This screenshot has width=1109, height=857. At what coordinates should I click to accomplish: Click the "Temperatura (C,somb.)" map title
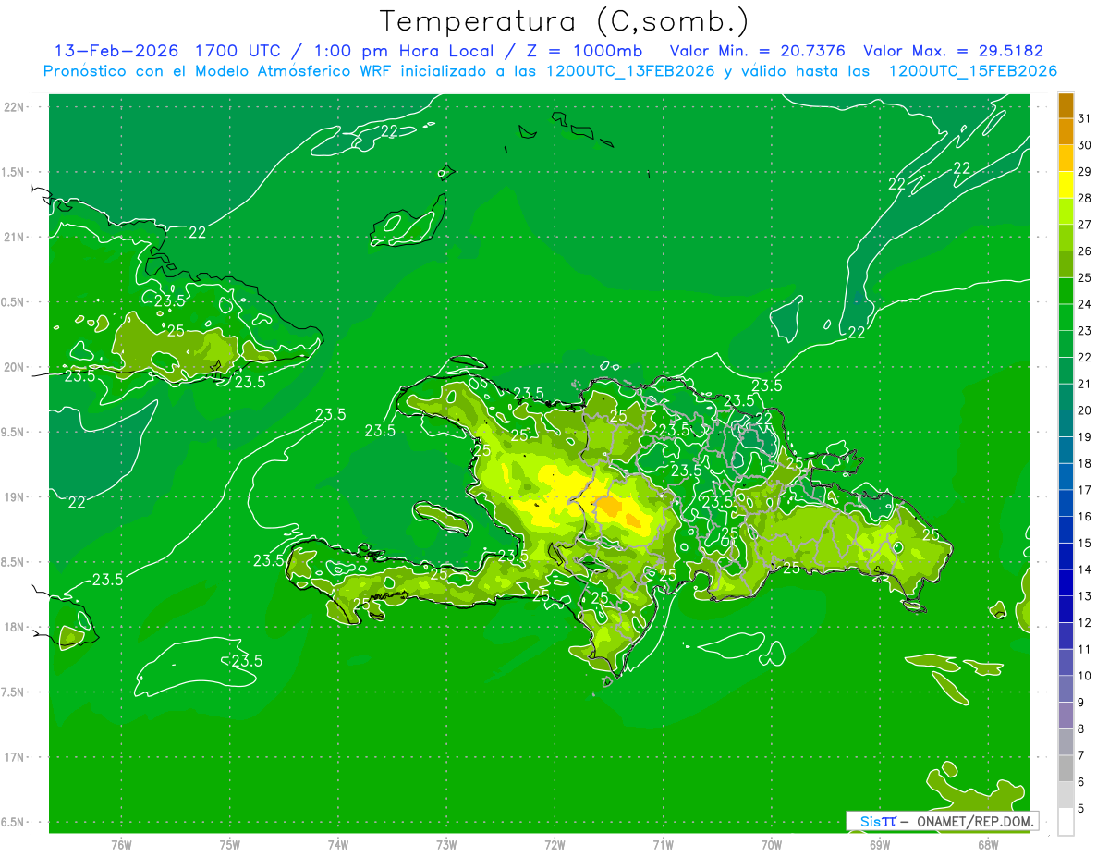(x=564, y=21)
